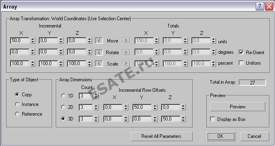This screenshot has width=275, height=146.
Task: Click the right arrow beside Scale
Action: click(126, 63)
